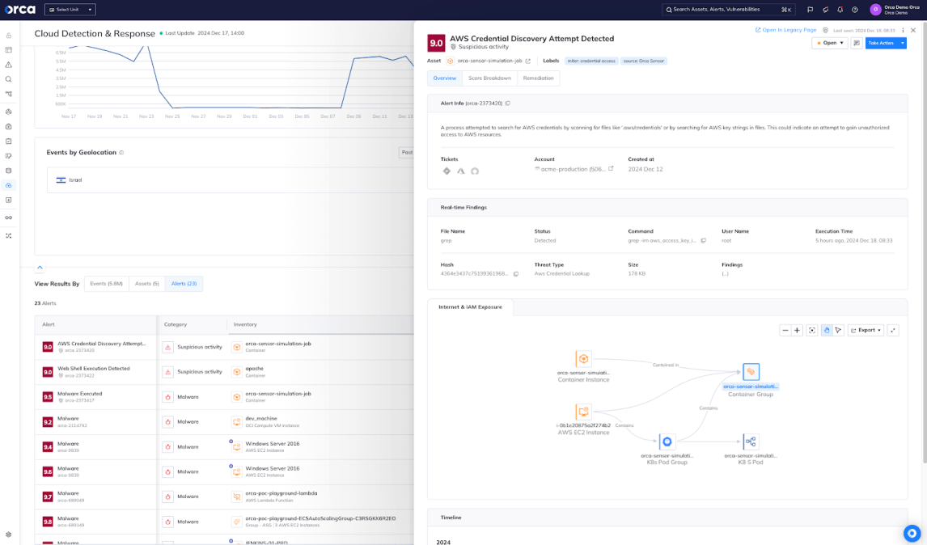
Task: Fit the exposure graph to screen
Action: coord(812,330)
